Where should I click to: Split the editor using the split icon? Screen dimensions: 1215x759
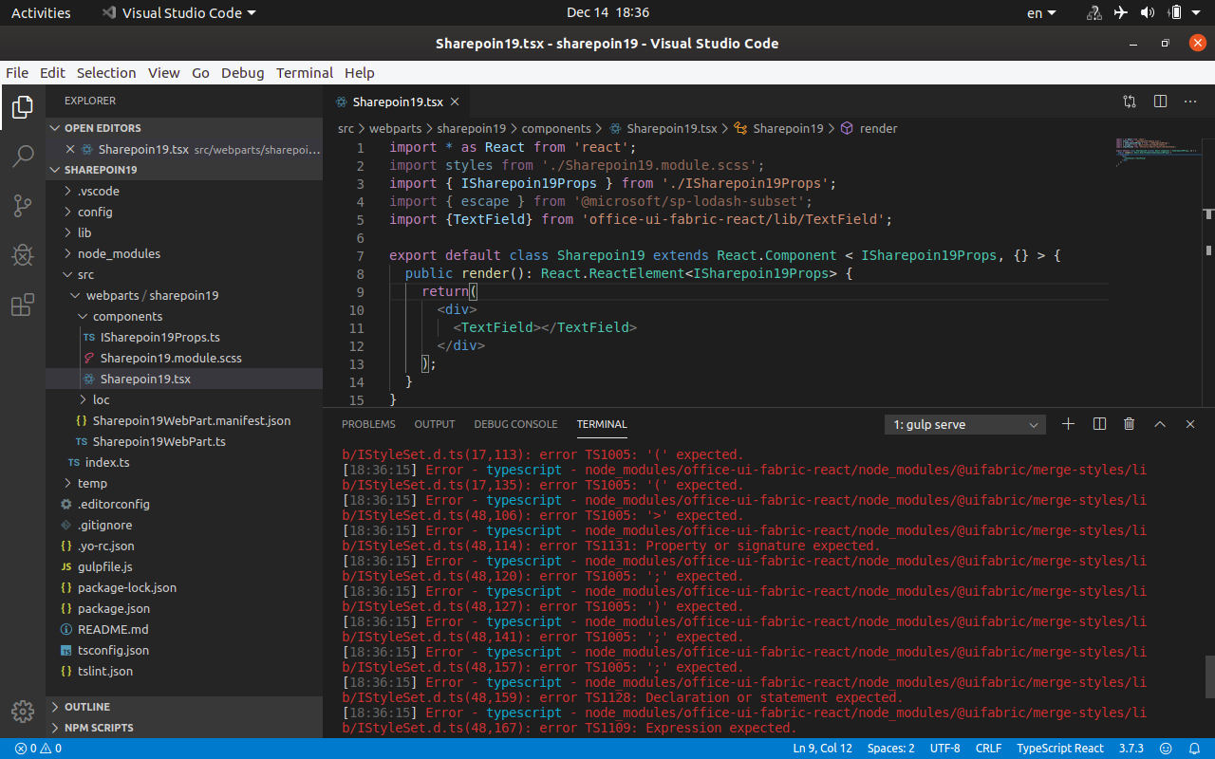click(x=1160, y=102)
